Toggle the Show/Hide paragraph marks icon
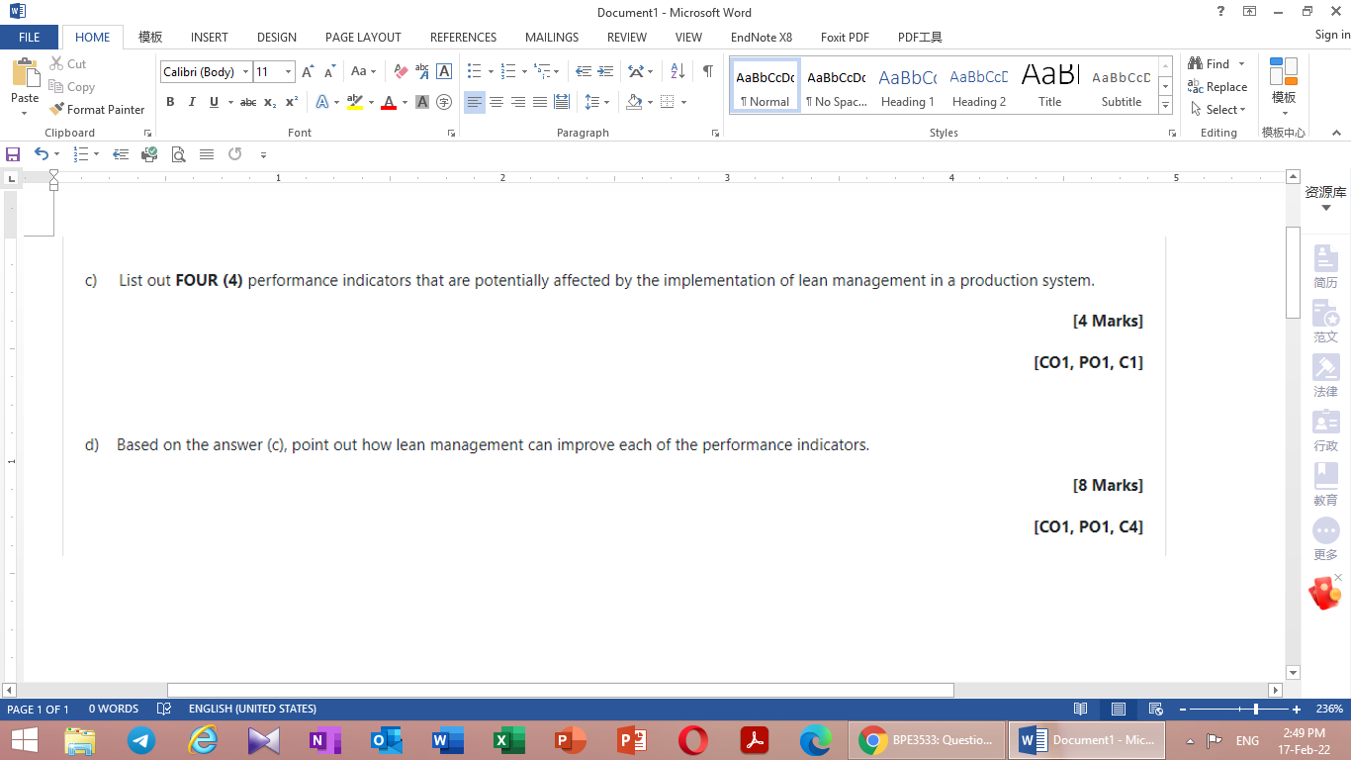1351x760 pixels. point(706,71)
